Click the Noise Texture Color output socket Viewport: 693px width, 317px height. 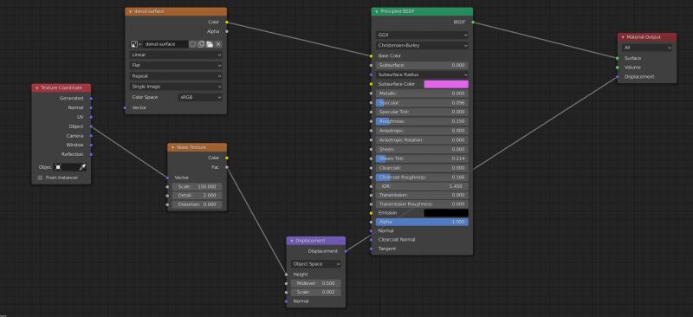point(227,158)
